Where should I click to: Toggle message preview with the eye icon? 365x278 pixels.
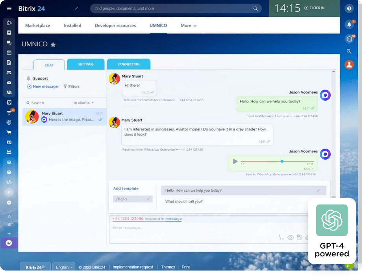tap(291, 237)
